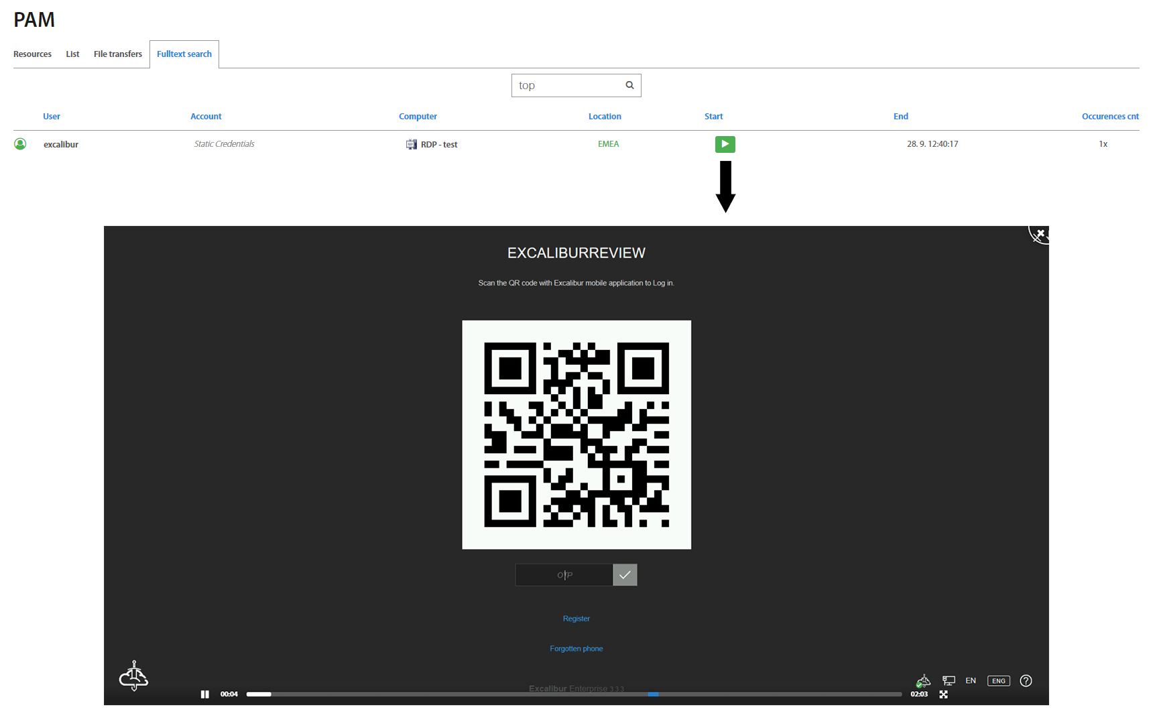This screenshot has height=724, width=1153.
Task: Click the Excalibur cloud sword logo
Action: [x=134, y=676]
